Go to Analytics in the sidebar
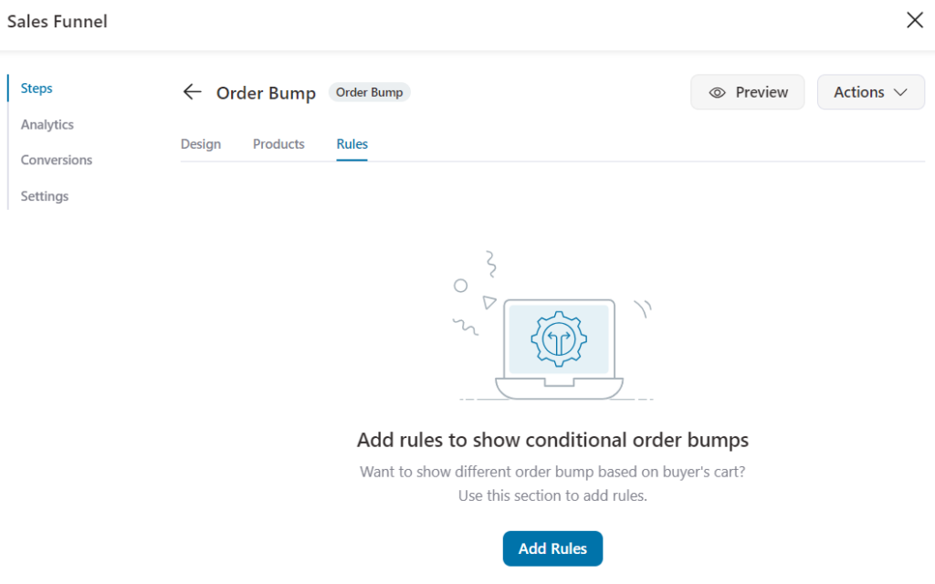Image resolution: width=935 pixels, height=584 pixels. click(x=47, y=124)
